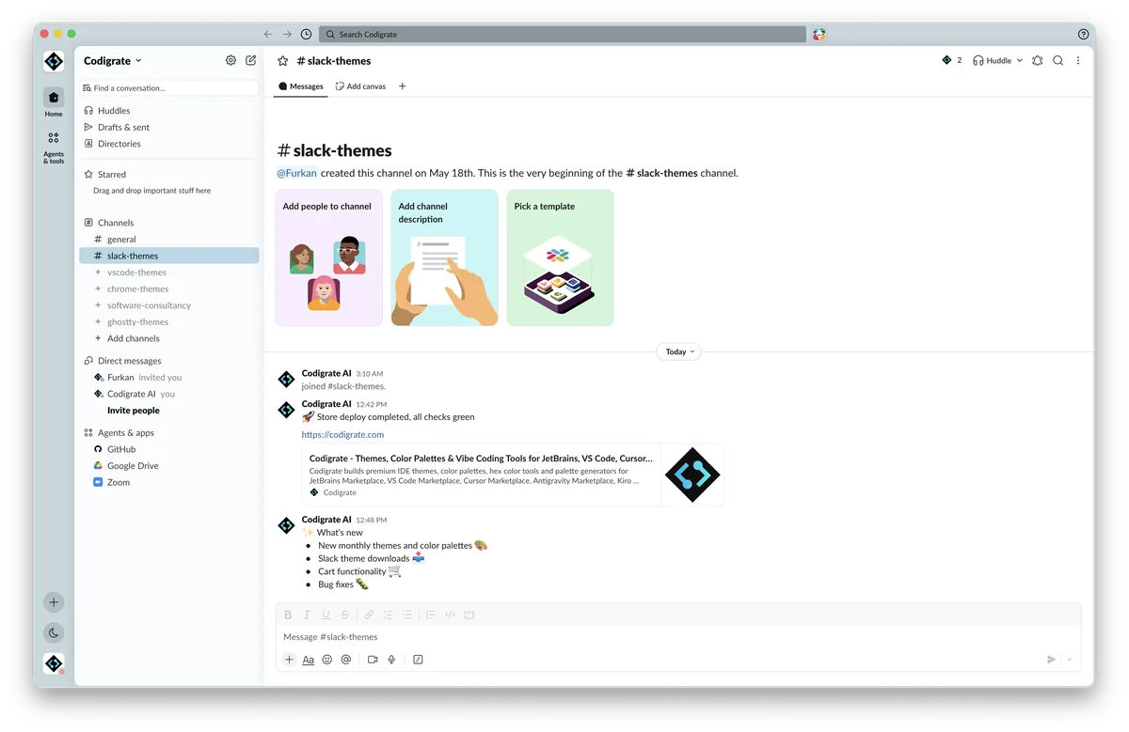Click the Find a conversation field
1129x732 pixels.
click(x=169, y=88)
